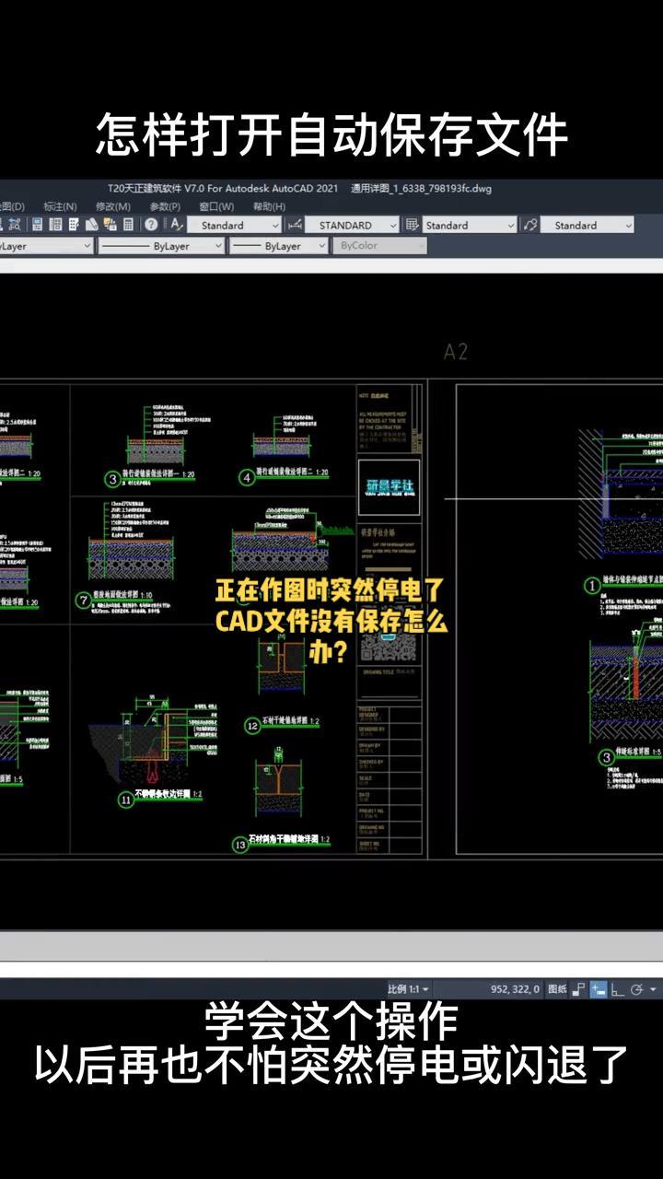Click the Multileader Style icon
663x1179 pixels.
click(x=529, y=225)
